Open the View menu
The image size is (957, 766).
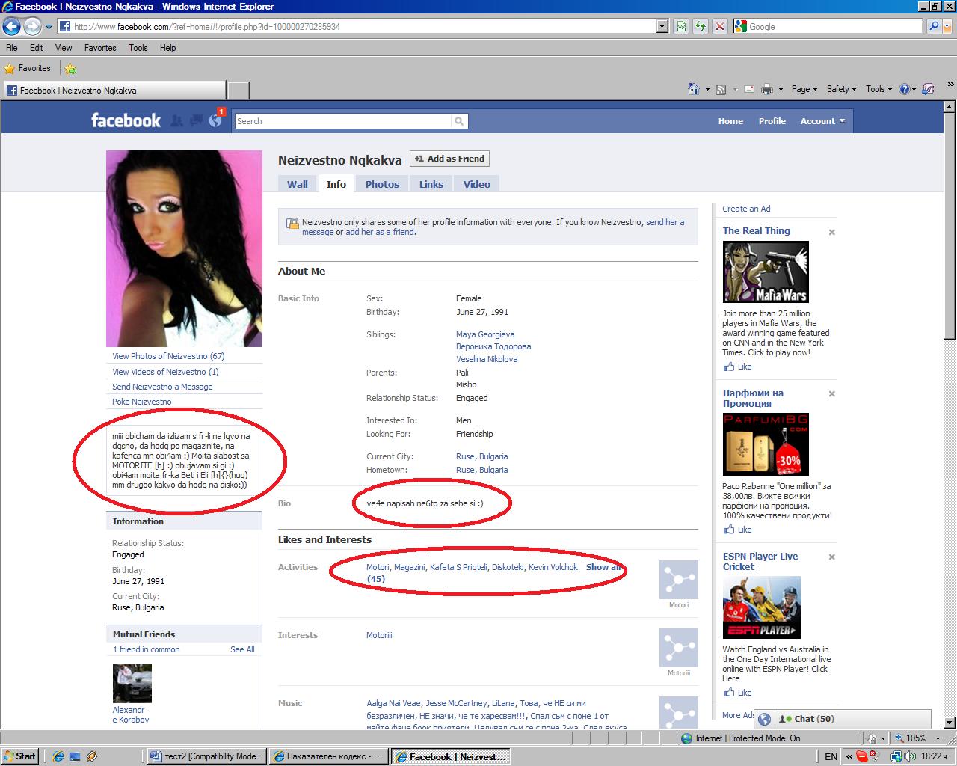pos(64,48)
